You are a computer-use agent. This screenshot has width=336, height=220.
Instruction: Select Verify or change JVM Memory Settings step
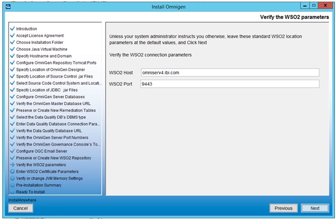coord(49,178)
